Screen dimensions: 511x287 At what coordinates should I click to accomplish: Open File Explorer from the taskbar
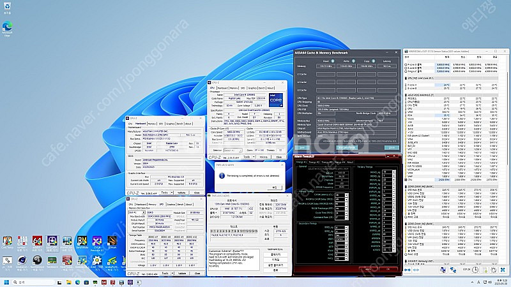pyautogui.click(x=69, y=283)
